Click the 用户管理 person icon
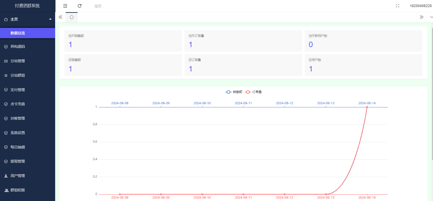This screenshot has width=433, height=201. coord(6,176)
